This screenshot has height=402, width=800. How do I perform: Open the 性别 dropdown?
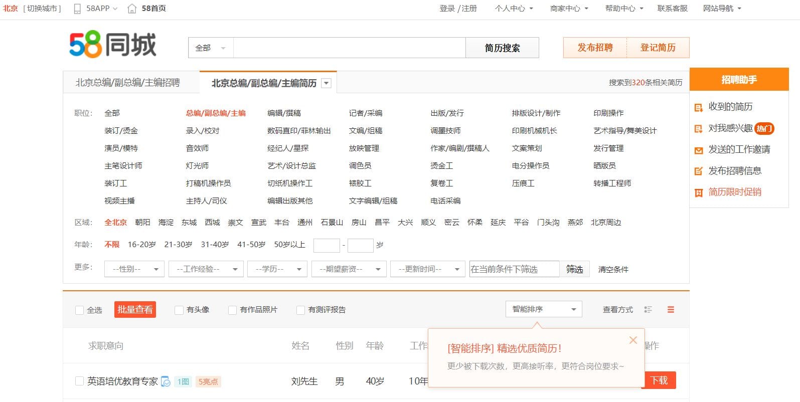[134, 269]
